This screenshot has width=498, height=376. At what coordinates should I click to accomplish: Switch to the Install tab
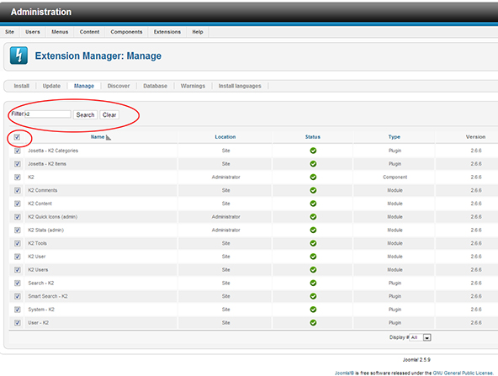click(22, 86)
